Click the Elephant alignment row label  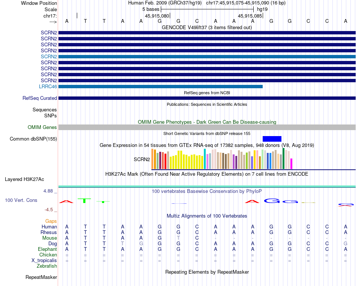pyautogui.click(x=48, y=249)
